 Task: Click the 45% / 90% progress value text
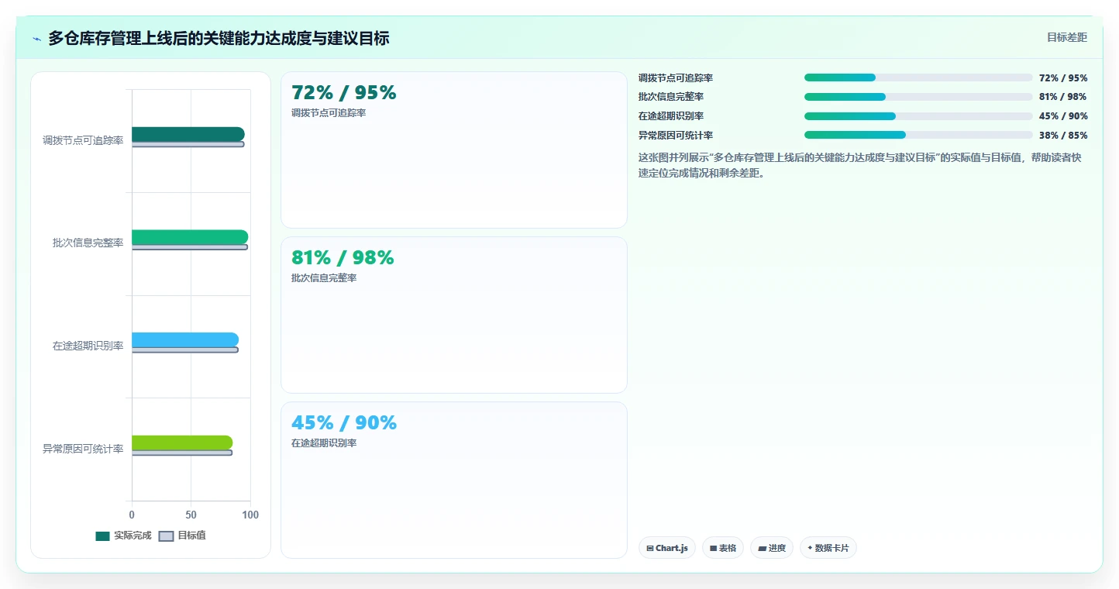(1063, 116)
